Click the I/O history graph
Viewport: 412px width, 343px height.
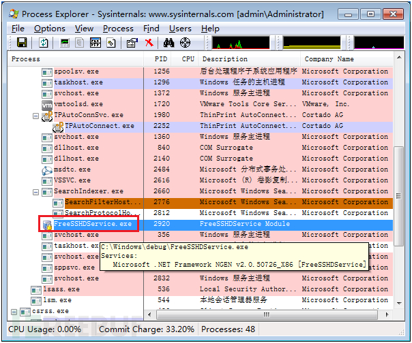(379, 42)
